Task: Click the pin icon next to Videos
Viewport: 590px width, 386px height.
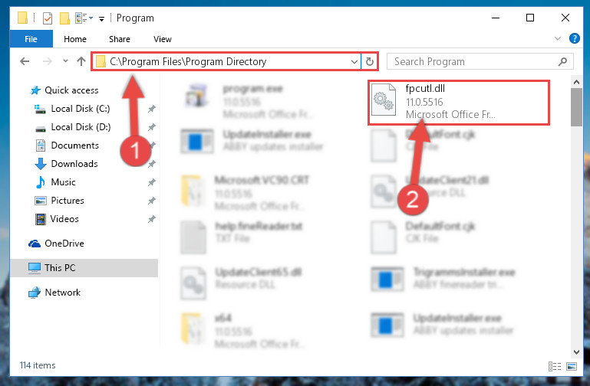Action: 151,219
